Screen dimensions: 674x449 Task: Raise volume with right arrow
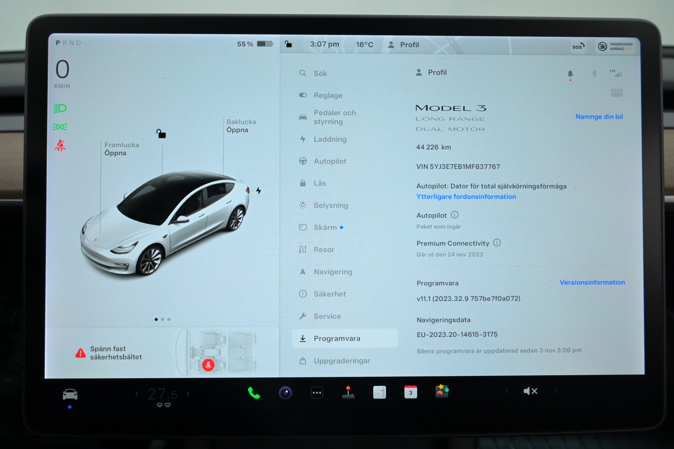556,391
